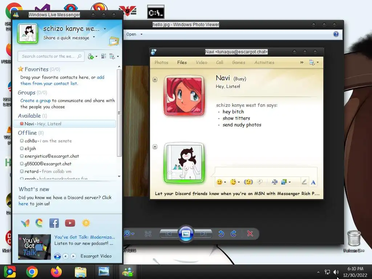Open the Activities tab in chat
Image resolution: width=372 pixels, height=279 pixels.
coord(264,62)
